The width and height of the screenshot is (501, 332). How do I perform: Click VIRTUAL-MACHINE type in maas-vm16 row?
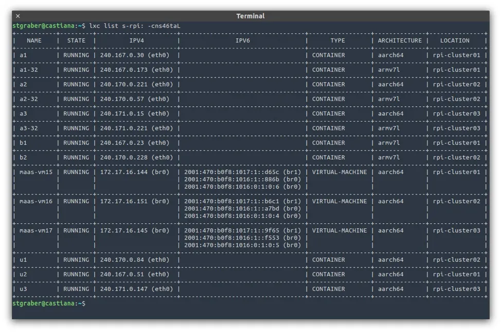[x=339, y=201]
